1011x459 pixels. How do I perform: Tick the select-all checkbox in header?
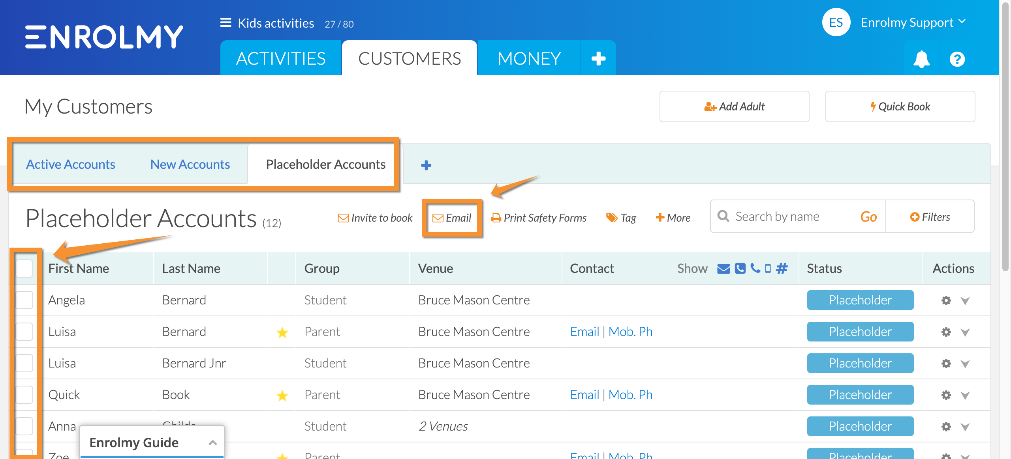click(24, 269)
